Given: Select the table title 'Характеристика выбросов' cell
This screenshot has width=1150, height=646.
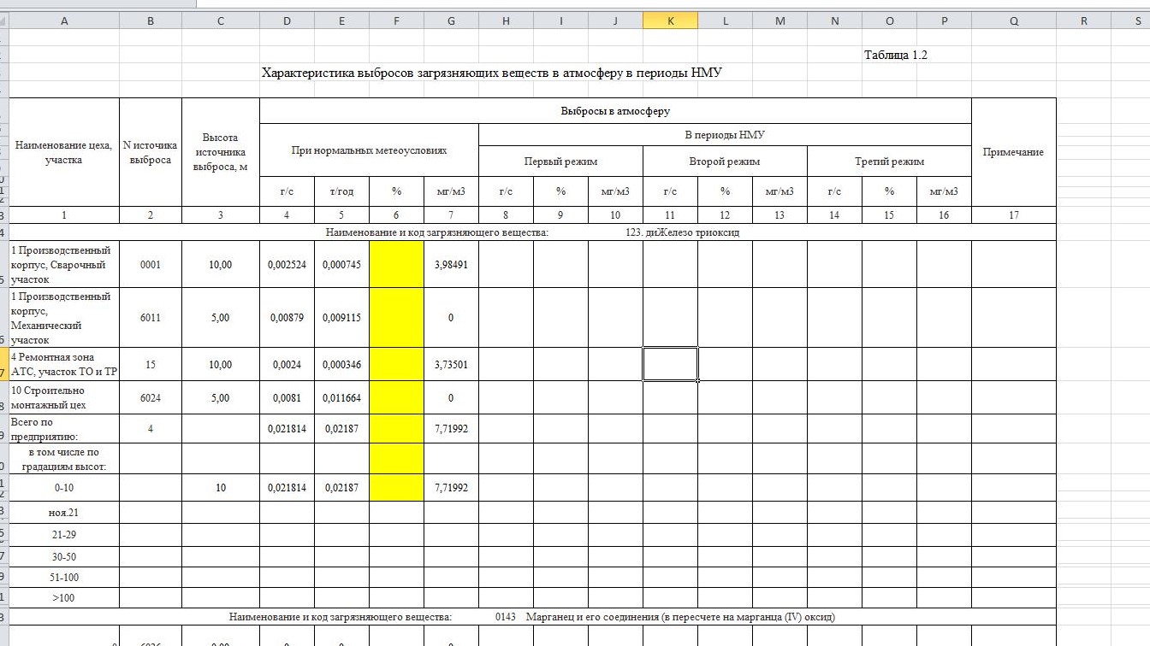Looking at the screenshot, I should tap(491, 73).
